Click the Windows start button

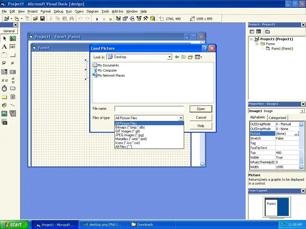point(14,225)
